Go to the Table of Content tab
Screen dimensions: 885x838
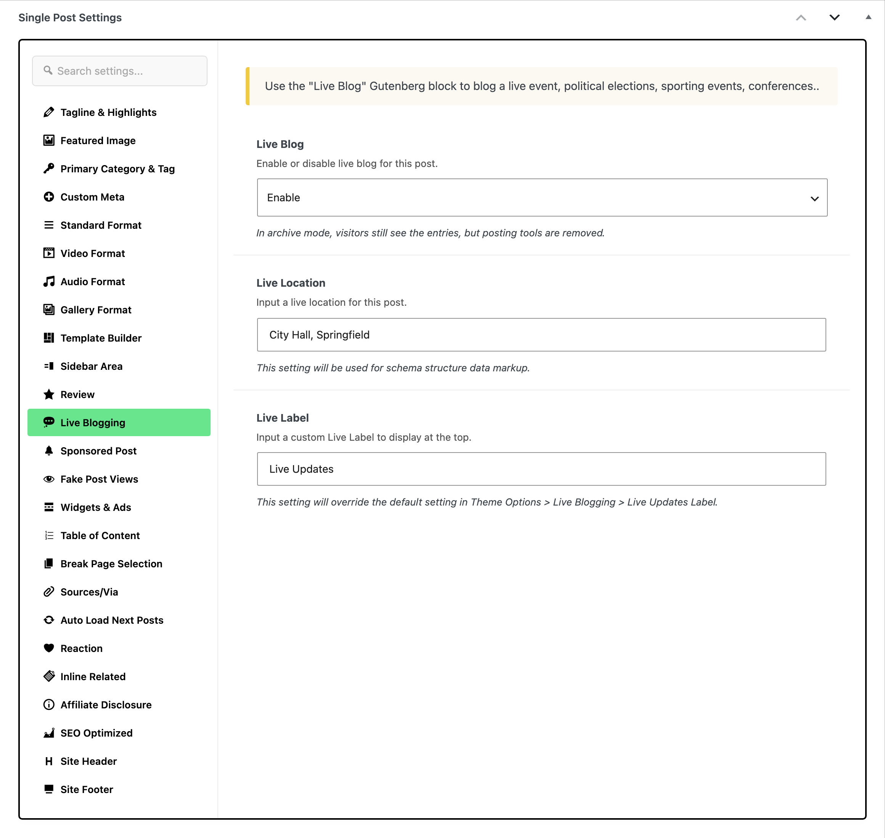(119, 535)
